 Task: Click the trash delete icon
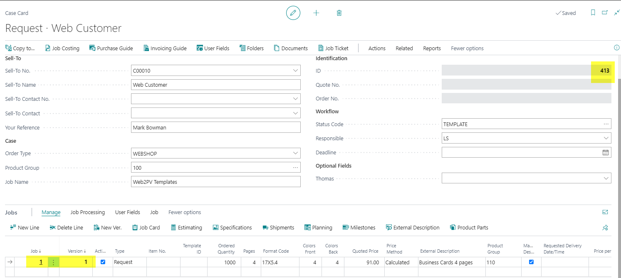click(x=339, y=13)
